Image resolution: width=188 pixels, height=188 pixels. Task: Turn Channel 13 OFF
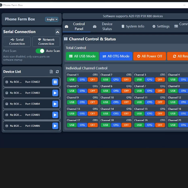click(93, 114)
